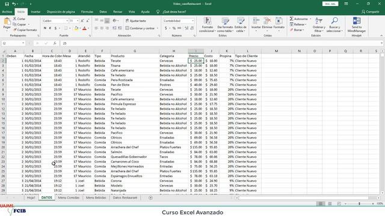Click the Compartir button
385x216 pixels.
point(371,12)
